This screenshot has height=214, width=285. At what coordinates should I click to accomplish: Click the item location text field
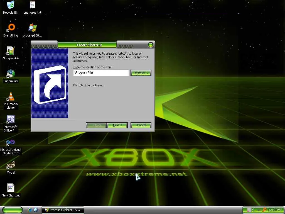click(x=101, y=73)
